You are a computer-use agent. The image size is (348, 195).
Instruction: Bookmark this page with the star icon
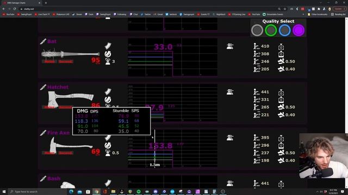click(x=285, y=9)
